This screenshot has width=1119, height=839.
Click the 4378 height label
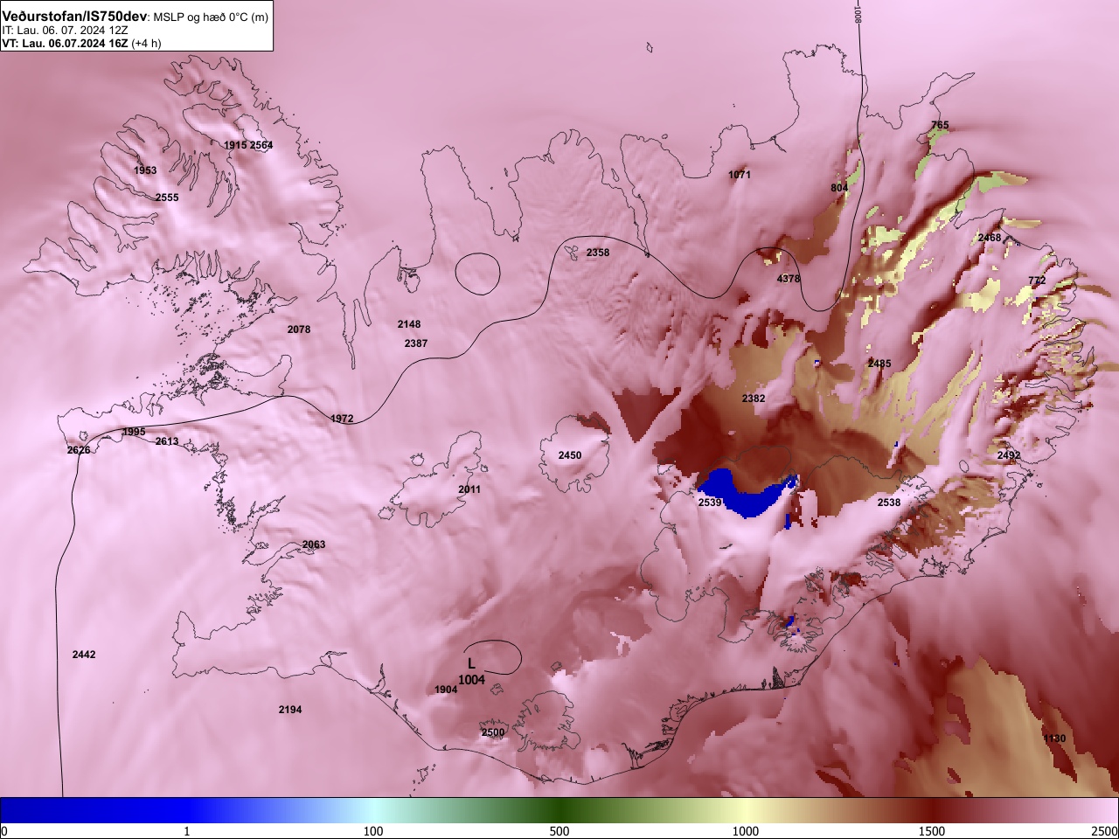pyautogui.click(x=789, y=279)
